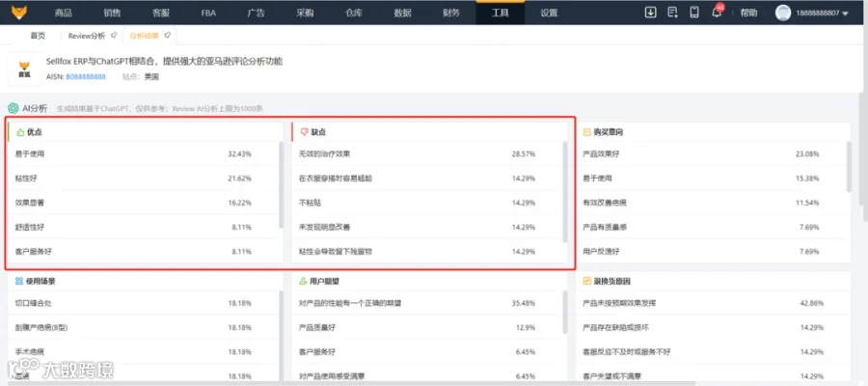Switch to the 首页 tab

tap(38, 36)
